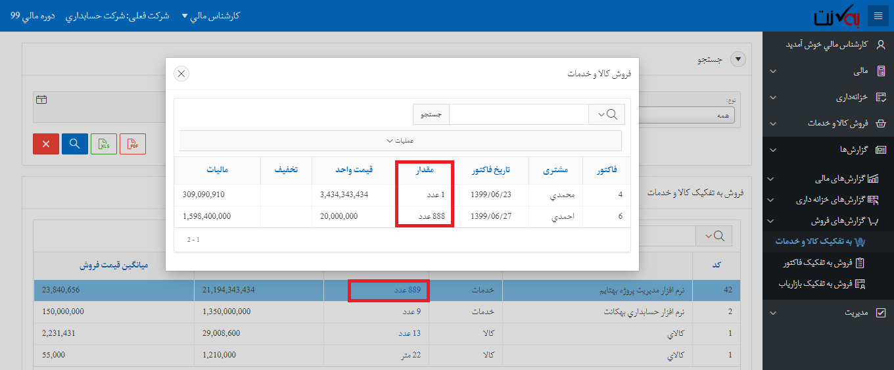Select the احمدي customer cell

555,216
